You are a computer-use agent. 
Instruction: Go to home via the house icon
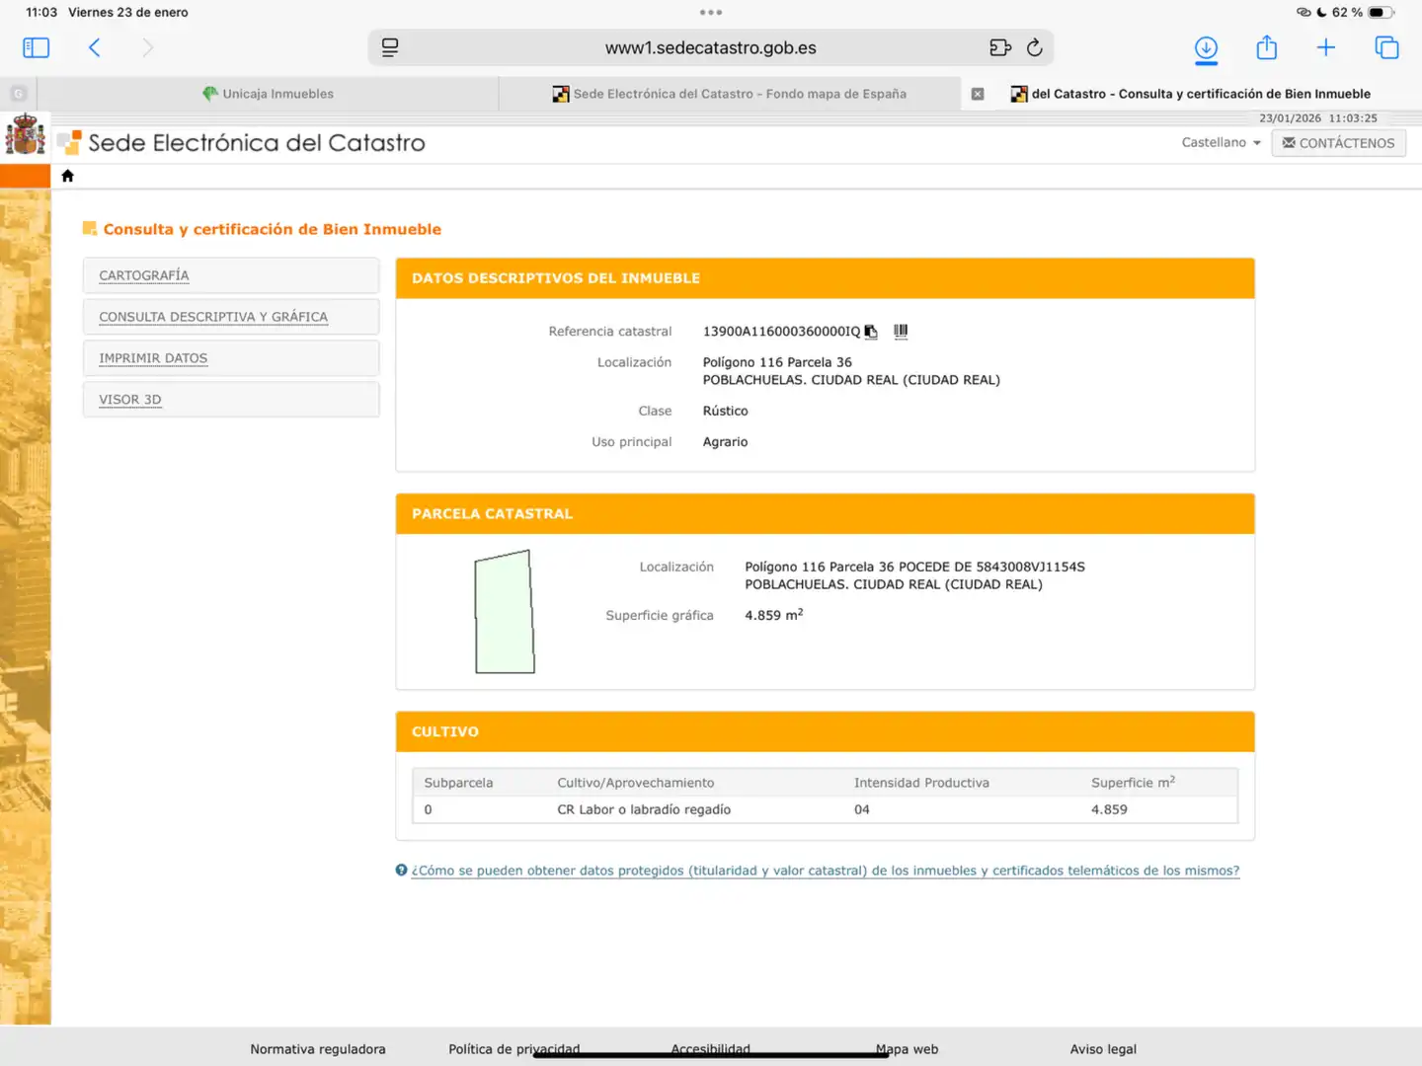[68, 176]
